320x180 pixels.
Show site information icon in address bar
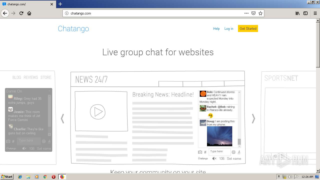67,13
